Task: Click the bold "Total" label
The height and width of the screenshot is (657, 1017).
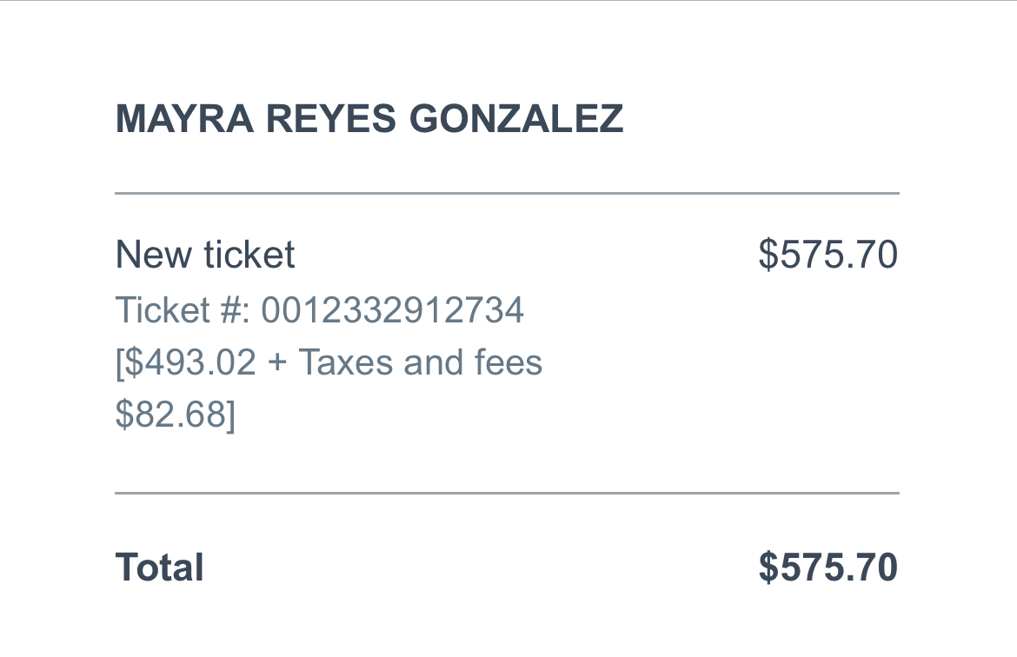Action: pos(160,567)
